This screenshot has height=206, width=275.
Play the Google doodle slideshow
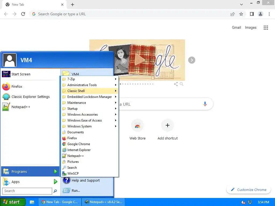140,60
